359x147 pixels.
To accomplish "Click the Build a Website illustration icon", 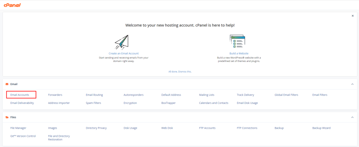I will (x=237, y=42).
